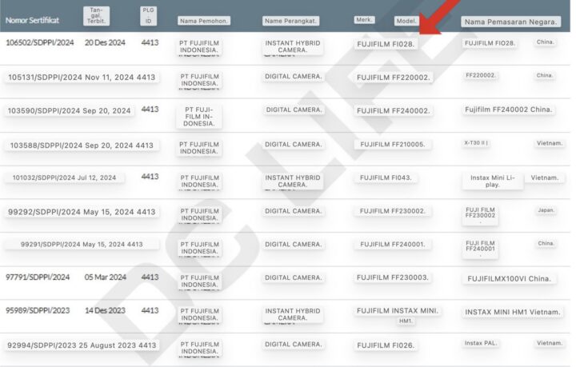Click PLG ID 4413 in the 106502 row

tap(150, 42)
